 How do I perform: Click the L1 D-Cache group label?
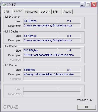click(12, 17)
